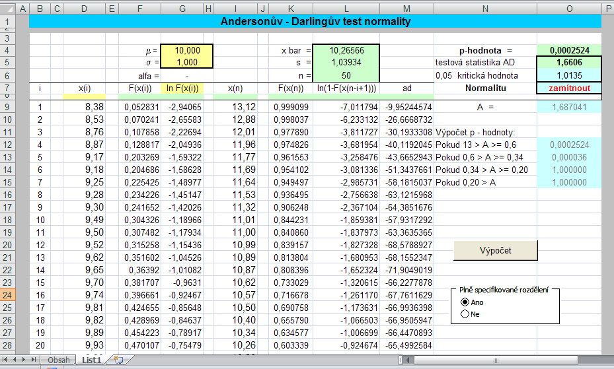Click A value 1,687041

[569, 107]
